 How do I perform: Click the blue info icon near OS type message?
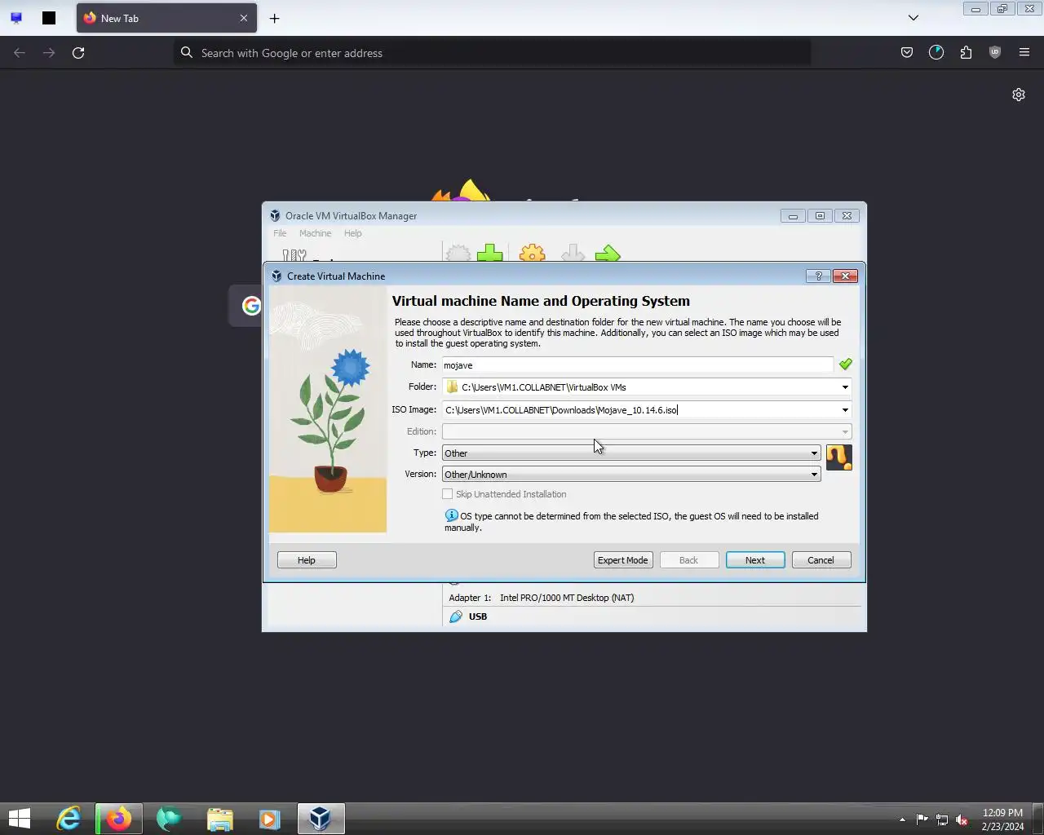click(451, 515)
